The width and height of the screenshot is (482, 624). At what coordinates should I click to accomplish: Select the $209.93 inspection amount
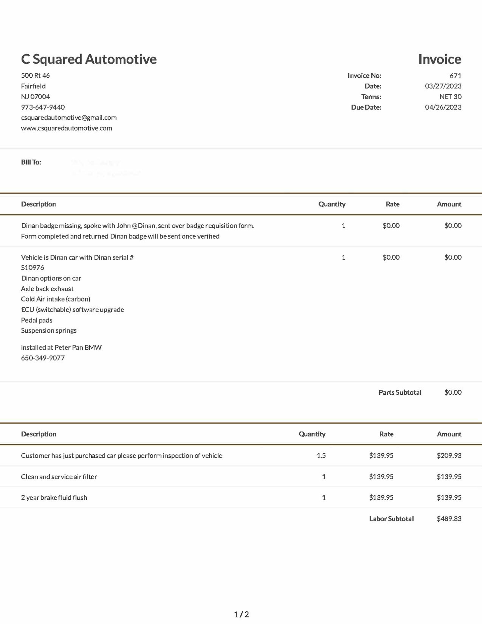click(449, 455)
